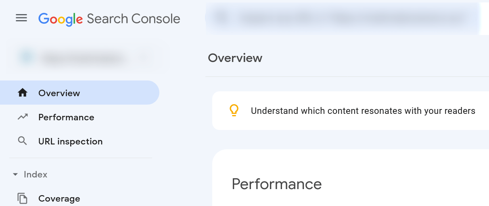Click the Google Search Console logo

109,19
